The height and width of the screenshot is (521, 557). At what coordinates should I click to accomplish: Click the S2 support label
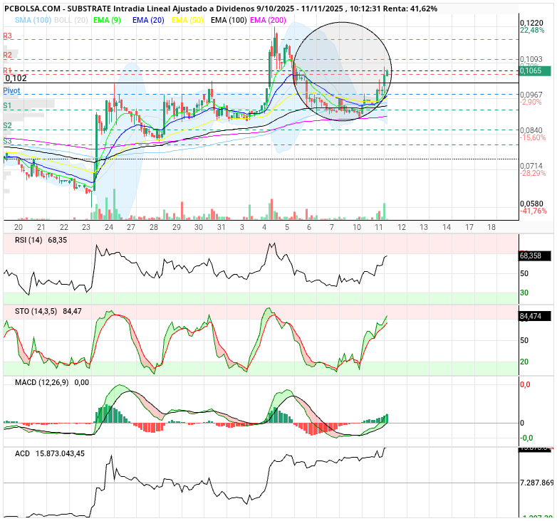point(7,126)
